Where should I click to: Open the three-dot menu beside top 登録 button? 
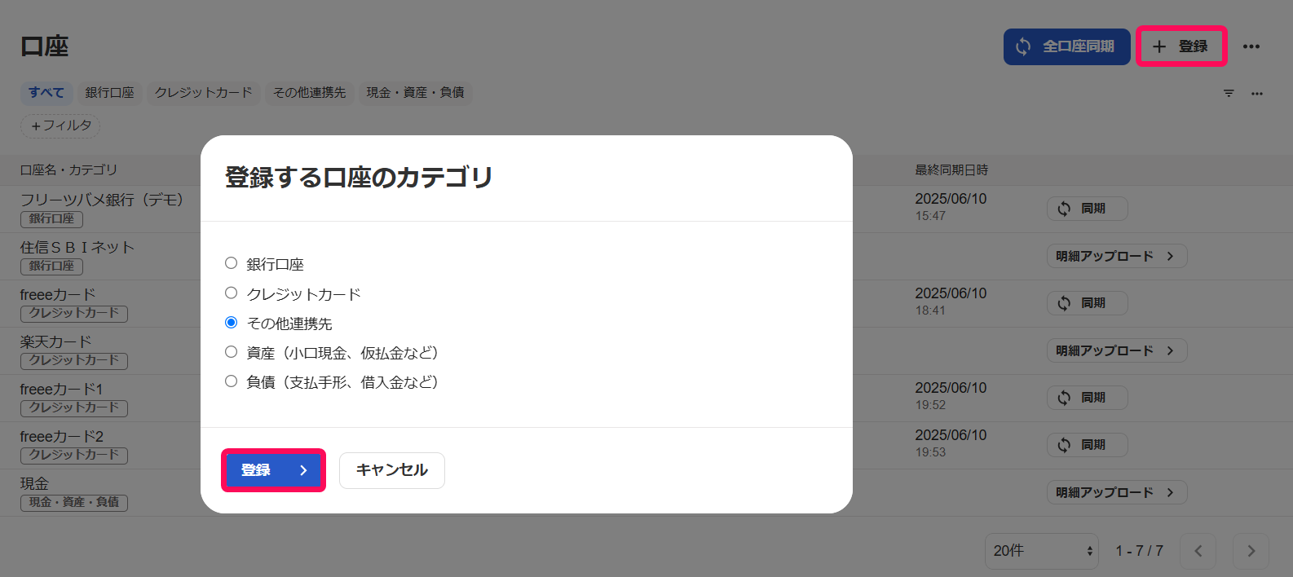(x=1251, y=46)
